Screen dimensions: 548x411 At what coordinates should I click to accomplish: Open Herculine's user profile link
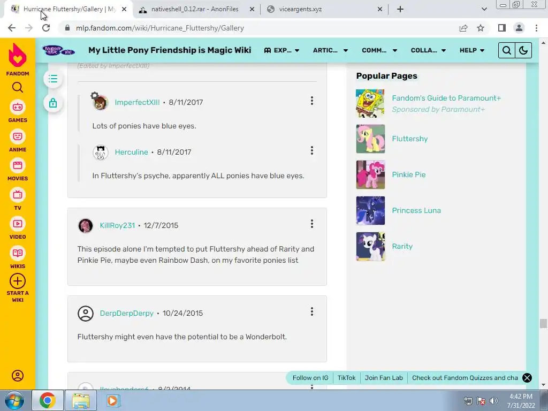pos(132,152)
